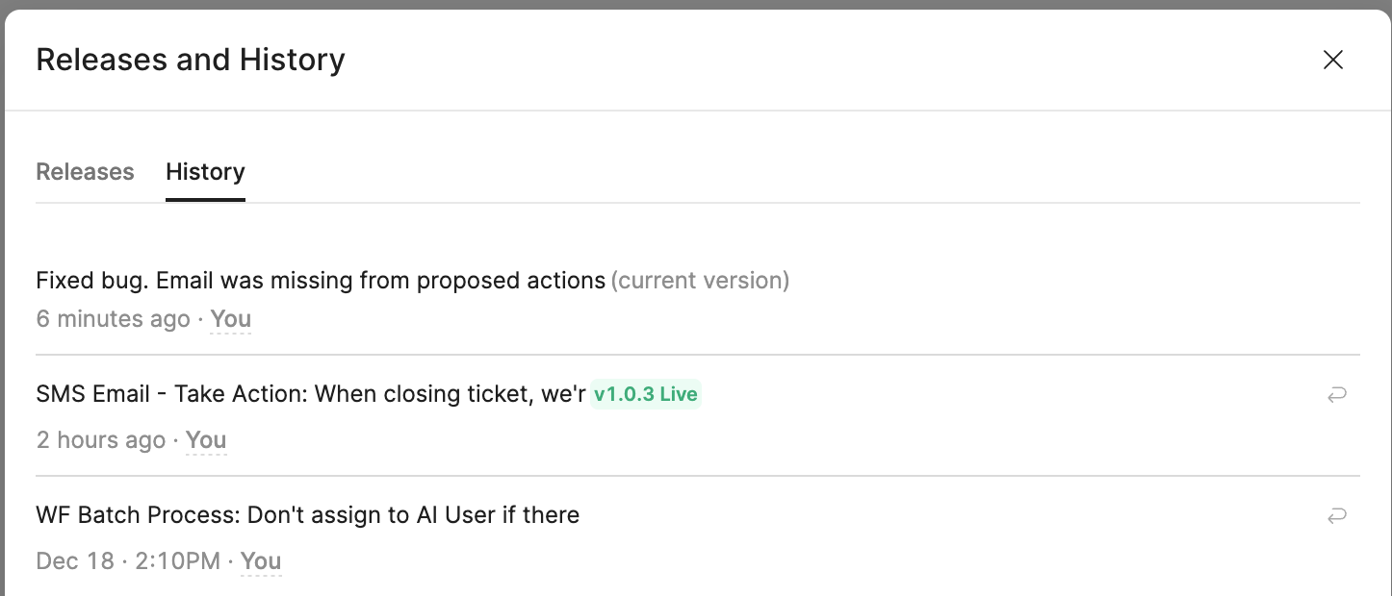Switch to the Releases tab
Image resolution: width=1392 pixels, height=596 pixels.
coord(85,172)
